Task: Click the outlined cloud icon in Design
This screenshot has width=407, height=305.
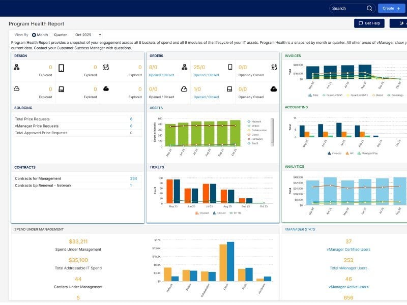Action: tap(17, 89)
